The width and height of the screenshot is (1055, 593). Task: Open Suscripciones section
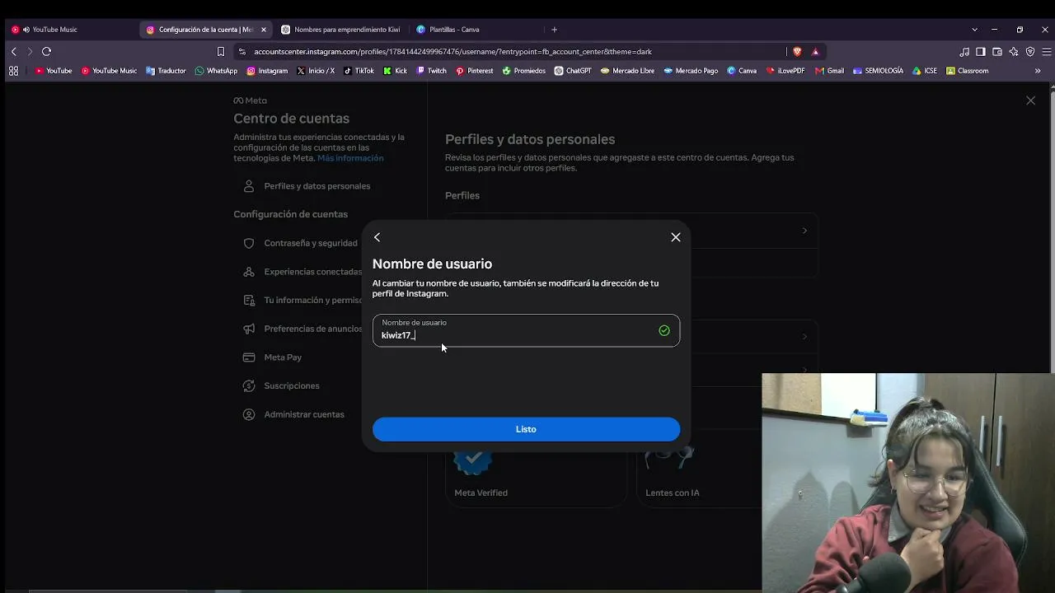[x=292, y=385]
